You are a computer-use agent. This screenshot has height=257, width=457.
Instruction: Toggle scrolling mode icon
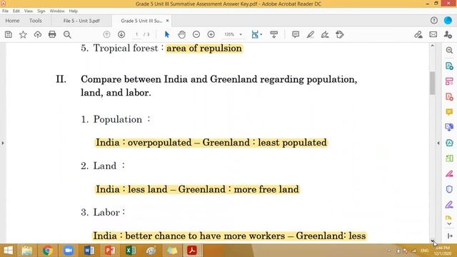point(274,35)
